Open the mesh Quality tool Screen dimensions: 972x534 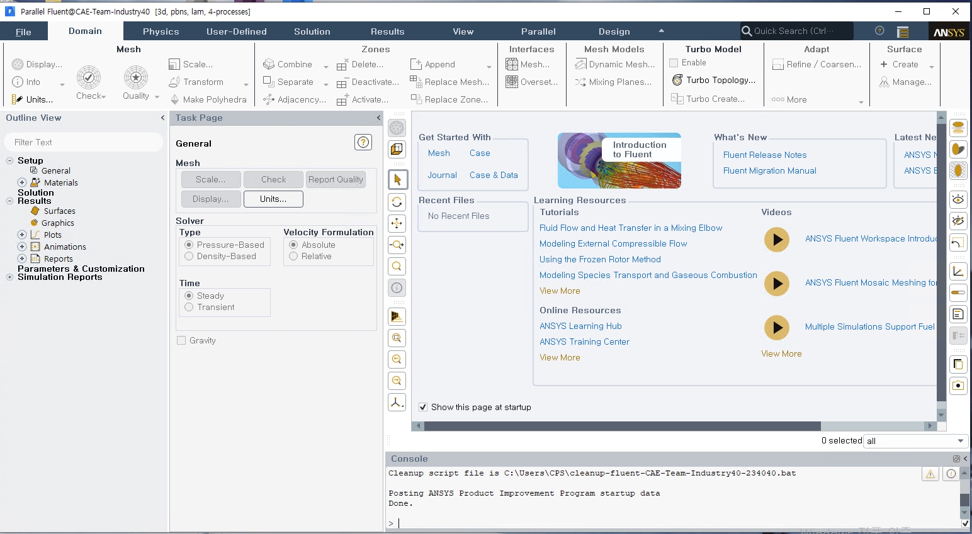pos(136,78)
